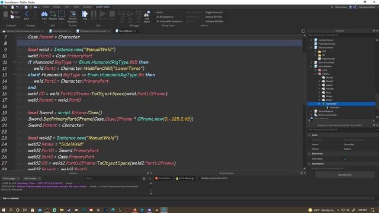Click Collapse All Folds action
Screen dimensions: 379x213
214,21
